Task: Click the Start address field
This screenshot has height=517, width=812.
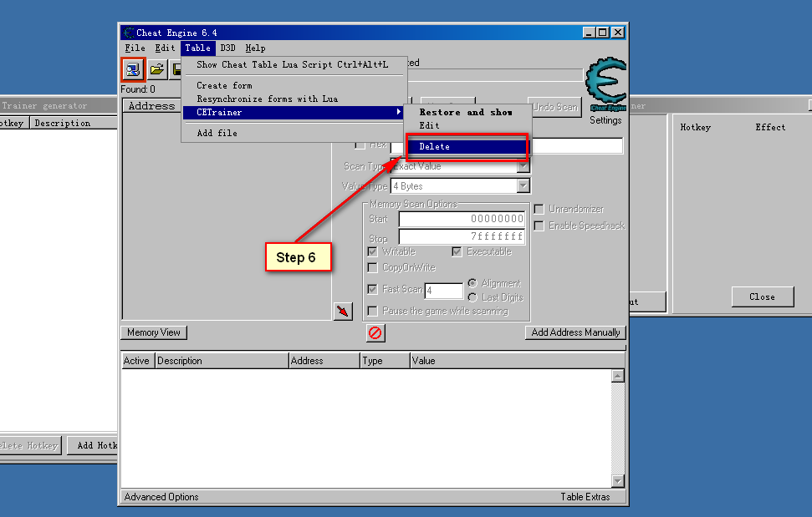Action: [x=462, y=219]
